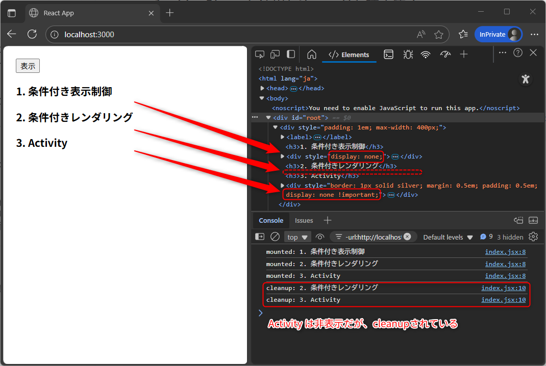Open DevTools help with the question mark icon
This screenshot has width=546, height=366.
point(519,53)
